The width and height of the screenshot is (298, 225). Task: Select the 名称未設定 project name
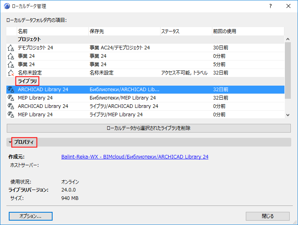coord(30,73)
